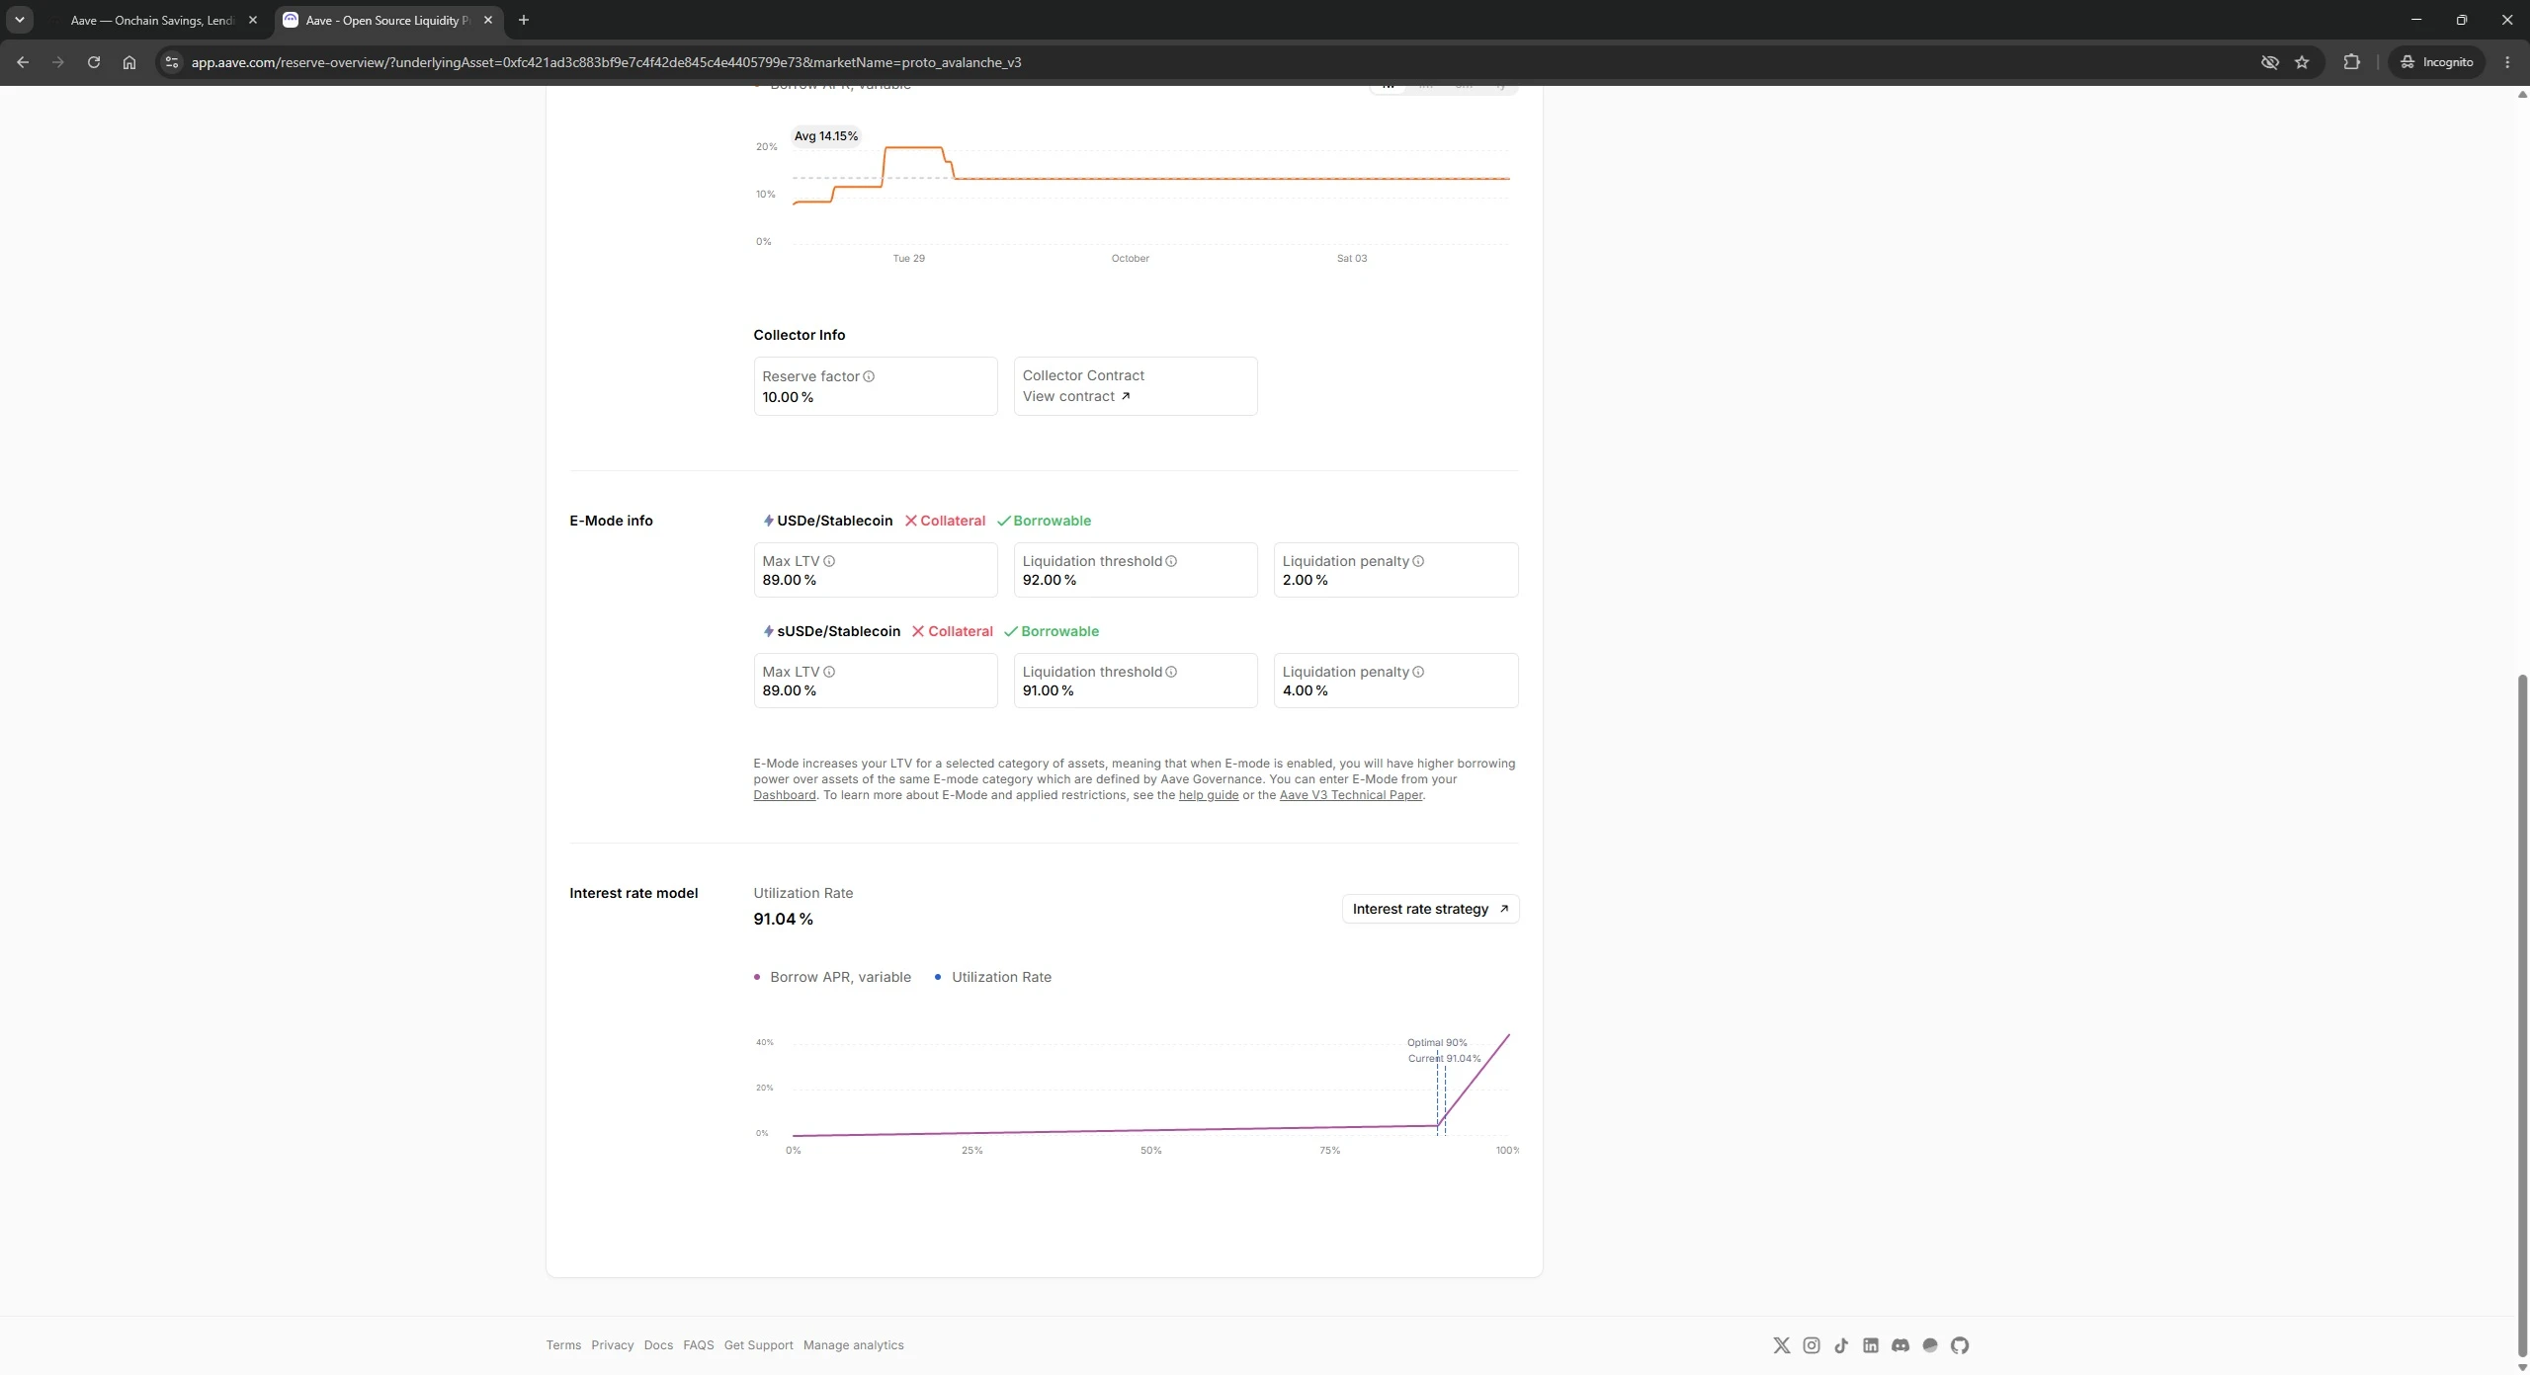Open a new browser tab

tap(524, 20)
